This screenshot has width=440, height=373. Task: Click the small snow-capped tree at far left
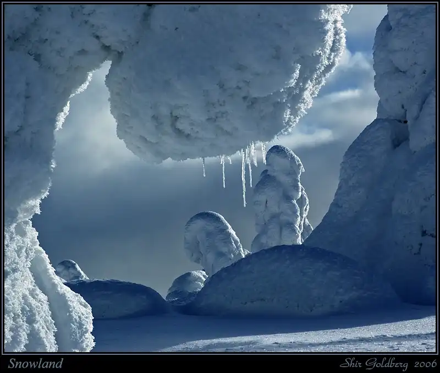70,270
